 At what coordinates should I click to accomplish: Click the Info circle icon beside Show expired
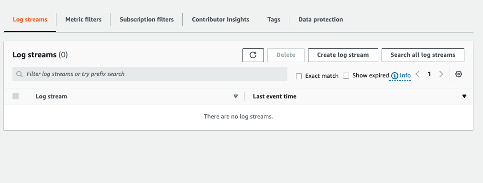coord(395,75)
